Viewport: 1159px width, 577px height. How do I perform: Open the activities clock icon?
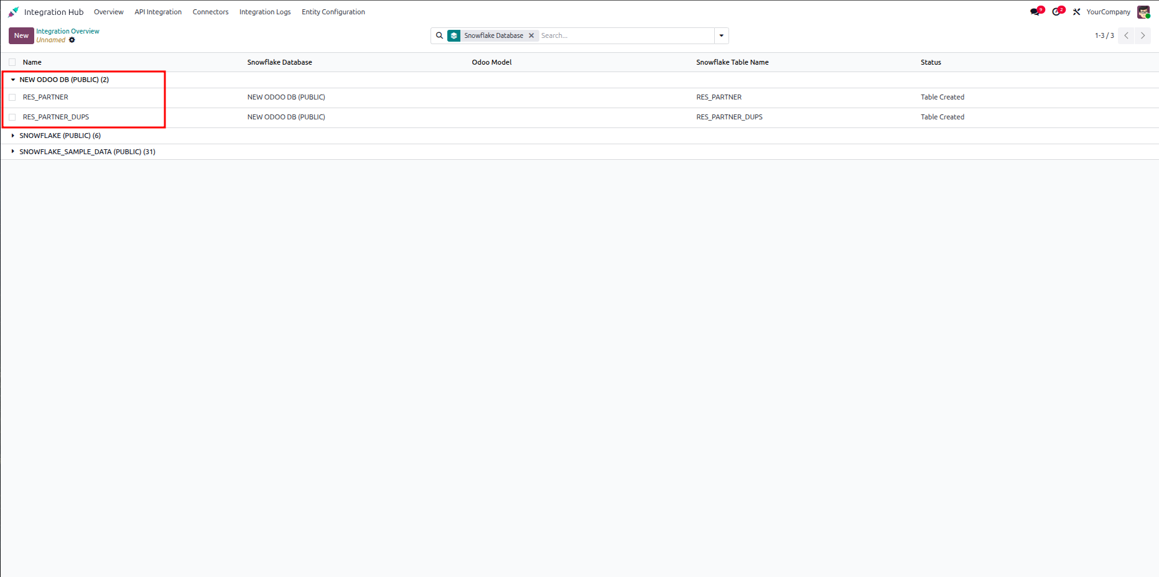[x=1056, y=12]
